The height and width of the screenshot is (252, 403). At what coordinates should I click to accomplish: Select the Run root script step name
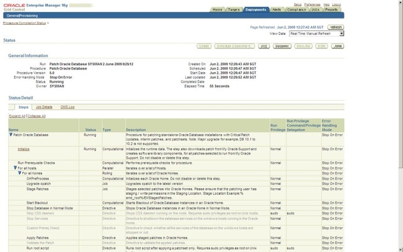(x=38, y=248)
